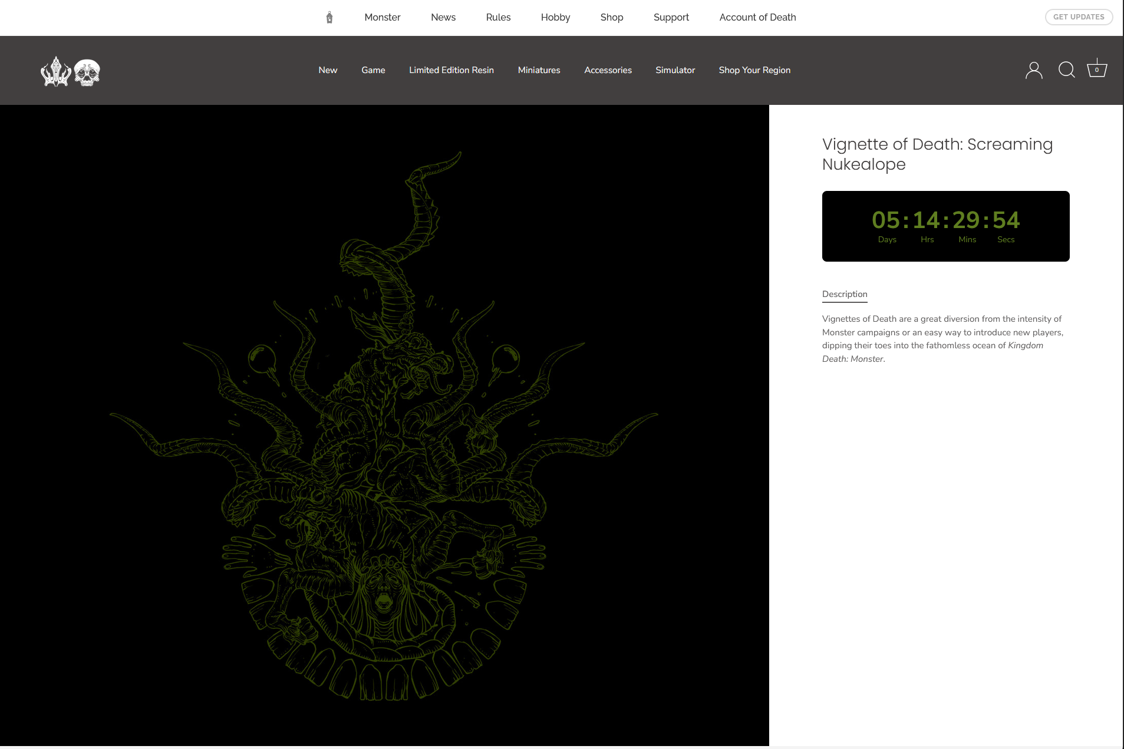Click the Screaming Nukealope product artwork
This screenshot has width=1124, height=749.
[x=384, y=425]
